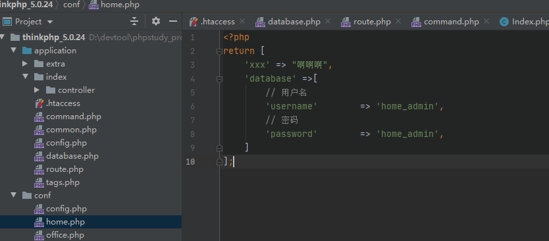The image size is (549, 241).
Task: Click the // 用户名 comment
Action: coord(286,92)
